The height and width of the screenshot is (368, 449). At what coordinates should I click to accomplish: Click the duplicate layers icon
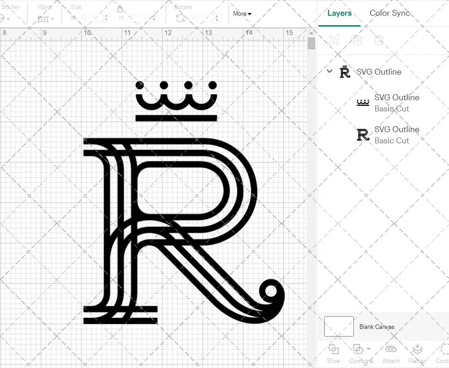(x=357, y=40)
